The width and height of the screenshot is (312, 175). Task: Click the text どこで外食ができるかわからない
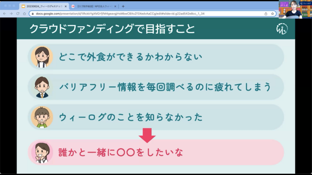[131, 57]
